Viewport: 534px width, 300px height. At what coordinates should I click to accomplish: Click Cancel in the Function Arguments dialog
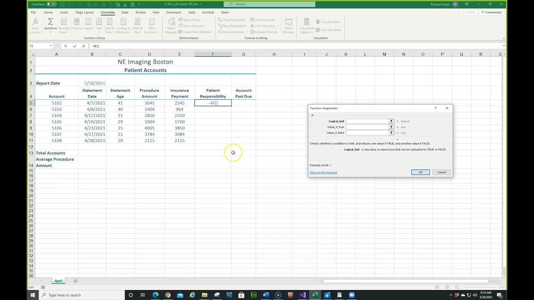[441, 172]
